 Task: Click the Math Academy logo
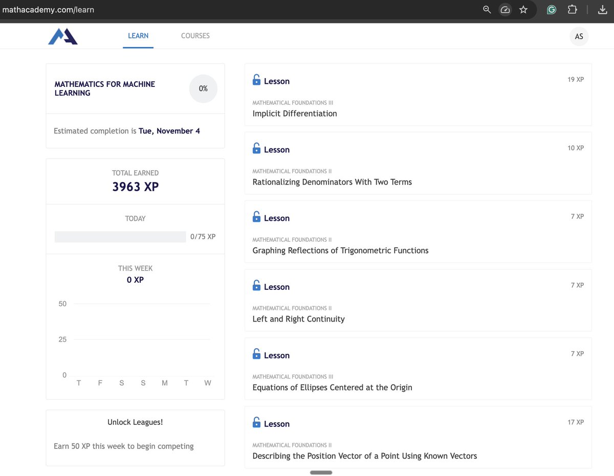click(63, 36)
